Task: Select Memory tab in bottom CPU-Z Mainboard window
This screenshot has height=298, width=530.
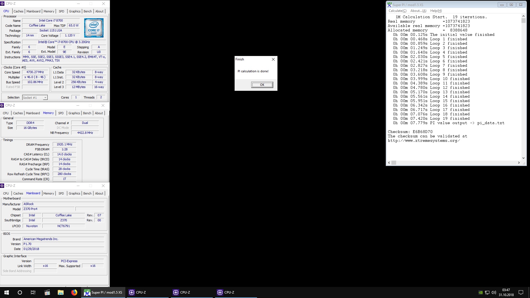Action: 49,193
